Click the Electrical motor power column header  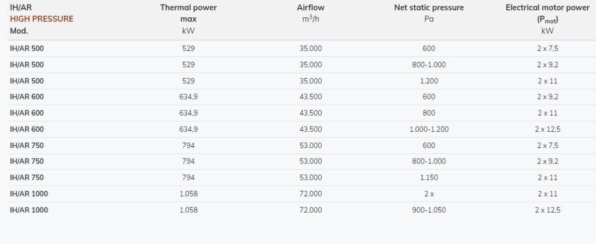click(547, 19)
